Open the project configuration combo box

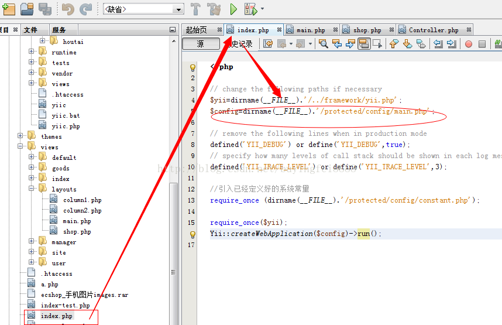point(143,9)
